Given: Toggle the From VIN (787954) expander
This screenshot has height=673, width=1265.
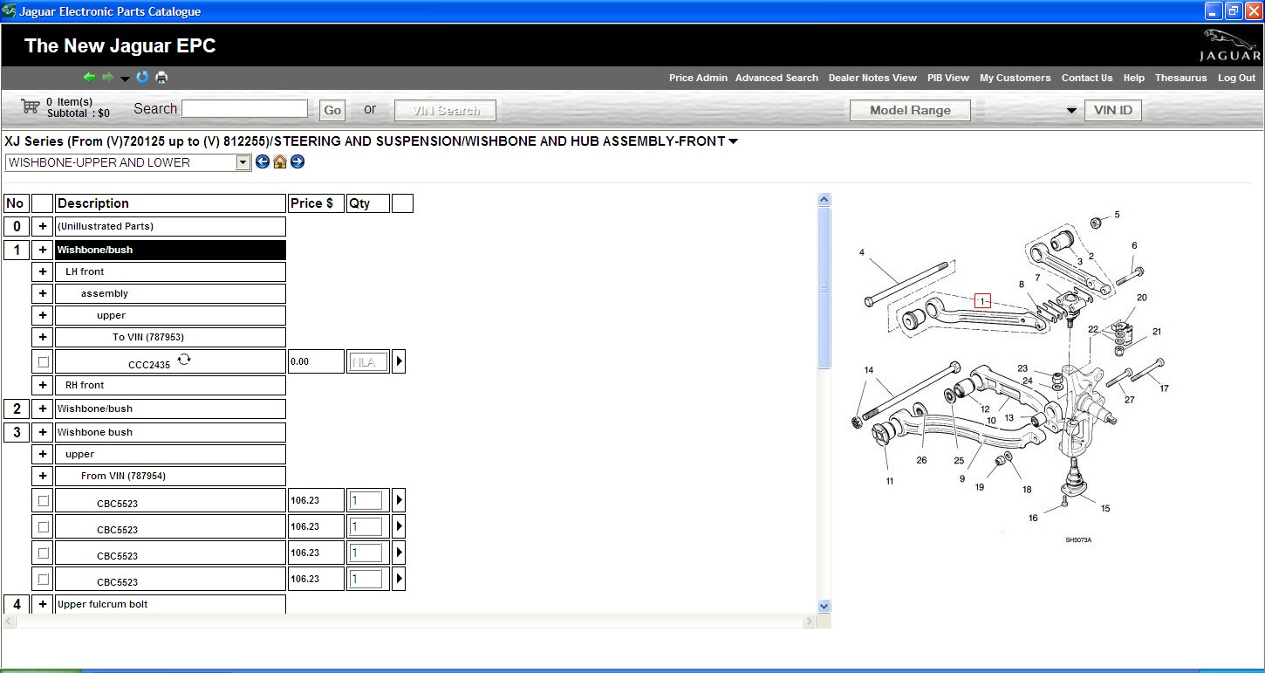Looking at the screenshot, I should coord(43,476).
